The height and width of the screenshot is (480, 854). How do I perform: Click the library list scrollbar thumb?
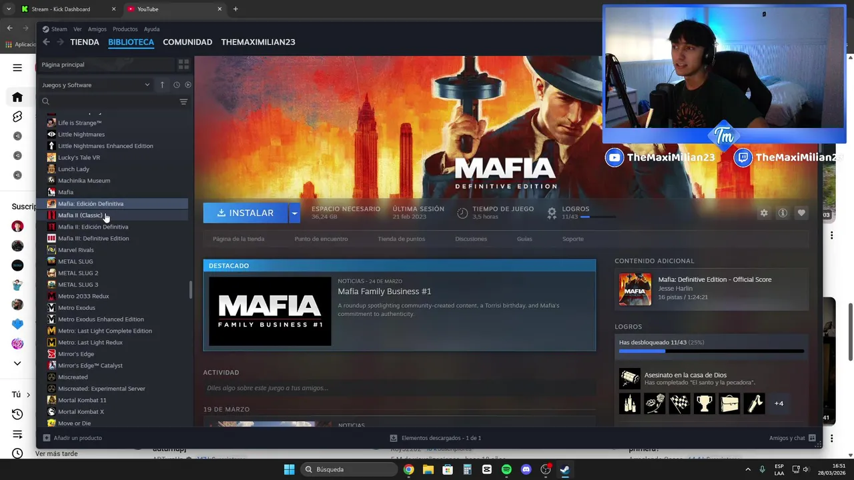point(191,289)
